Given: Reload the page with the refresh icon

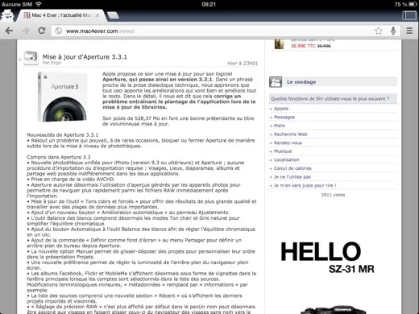Looking at the screenshot, I should [x=42, y=31].
